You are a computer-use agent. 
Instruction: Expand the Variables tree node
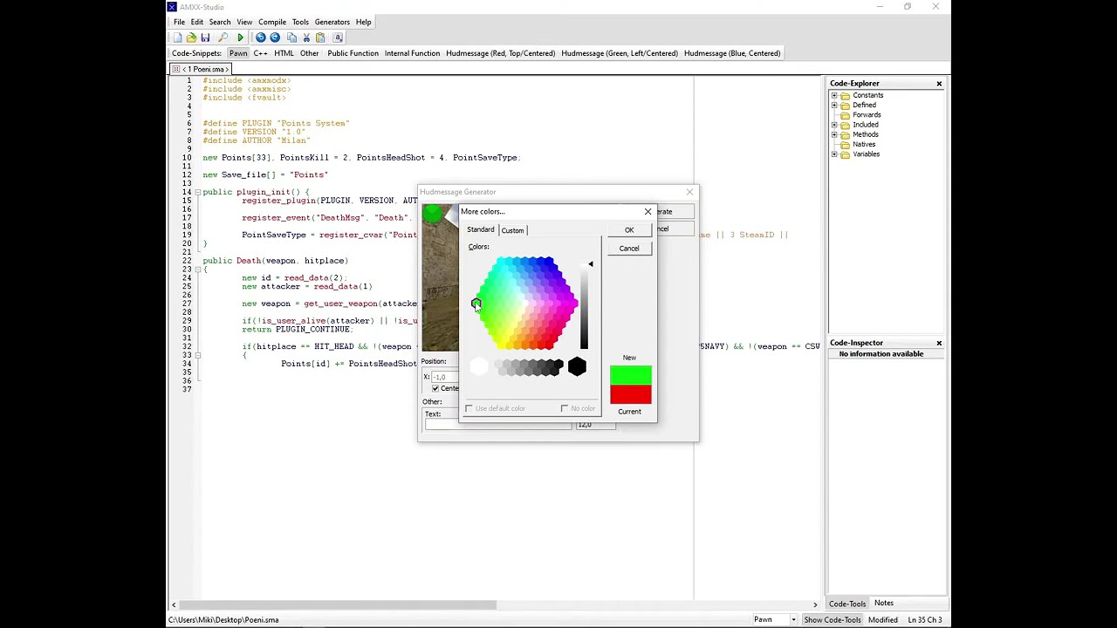coord(834,154)
